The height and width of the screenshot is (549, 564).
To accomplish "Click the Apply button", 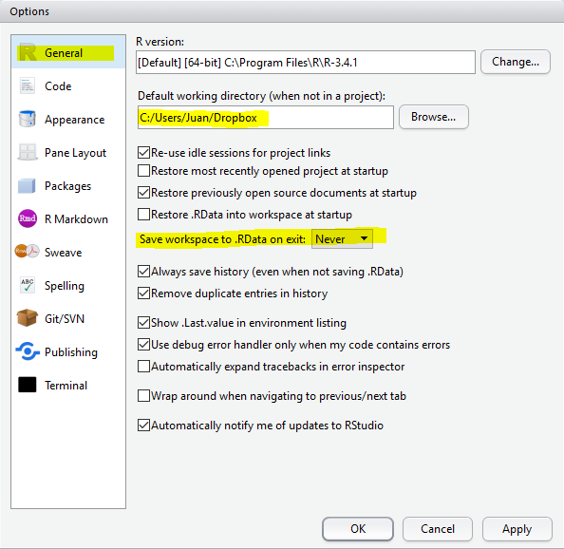I will 517,529.
